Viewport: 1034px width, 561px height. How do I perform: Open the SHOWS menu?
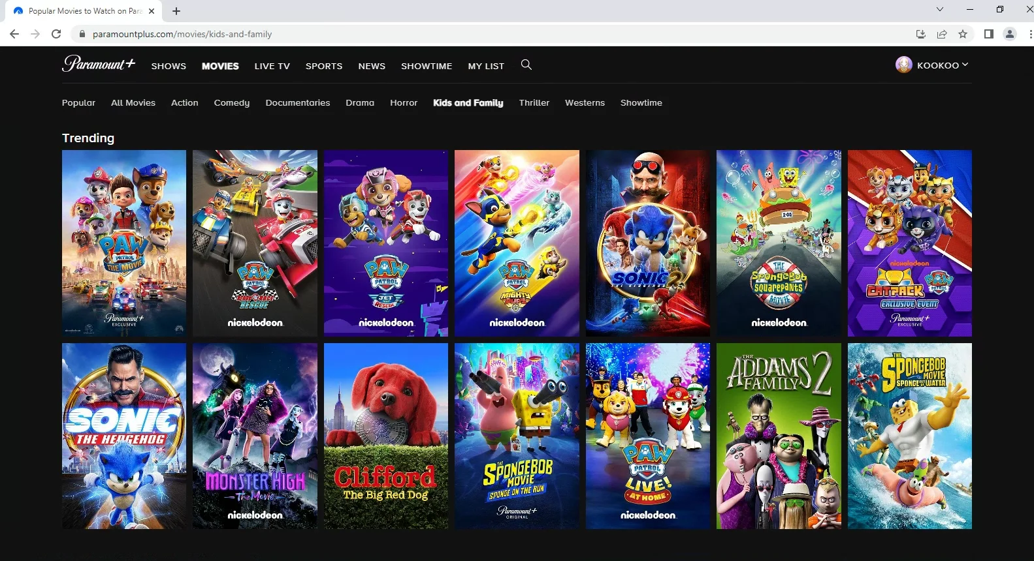[x=169, y=66]
